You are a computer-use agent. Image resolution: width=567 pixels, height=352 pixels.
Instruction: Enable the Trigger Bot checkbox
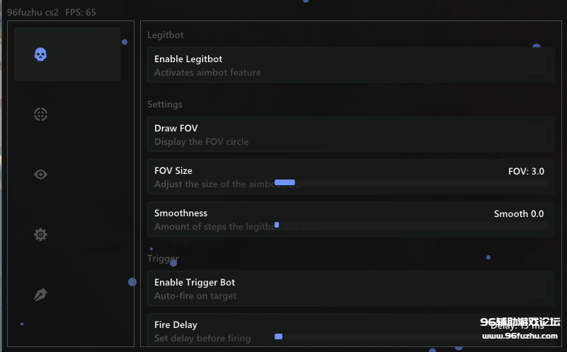click(x=537, y=288)
